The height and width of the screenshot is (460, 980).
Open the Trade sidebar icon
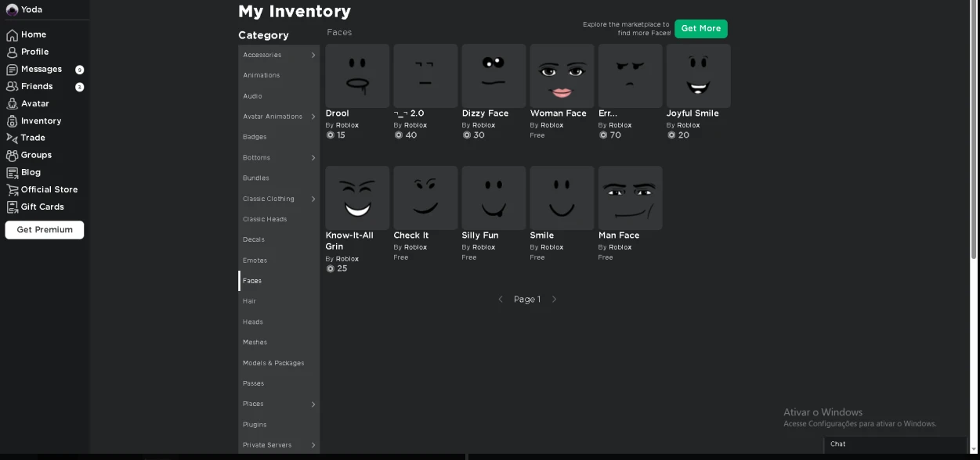click(12, 138)
